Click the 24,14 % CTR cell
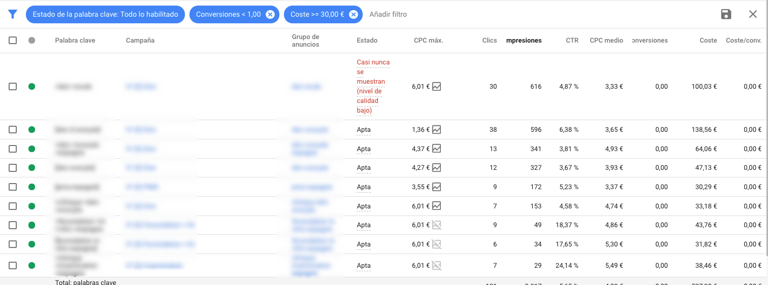Viewport: 768px width, 285px height. point(567,265)
